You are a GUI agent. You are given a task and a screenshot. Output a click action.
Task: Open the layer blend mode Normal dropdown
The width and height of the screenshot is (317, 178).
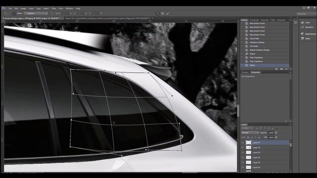(250, 133)
